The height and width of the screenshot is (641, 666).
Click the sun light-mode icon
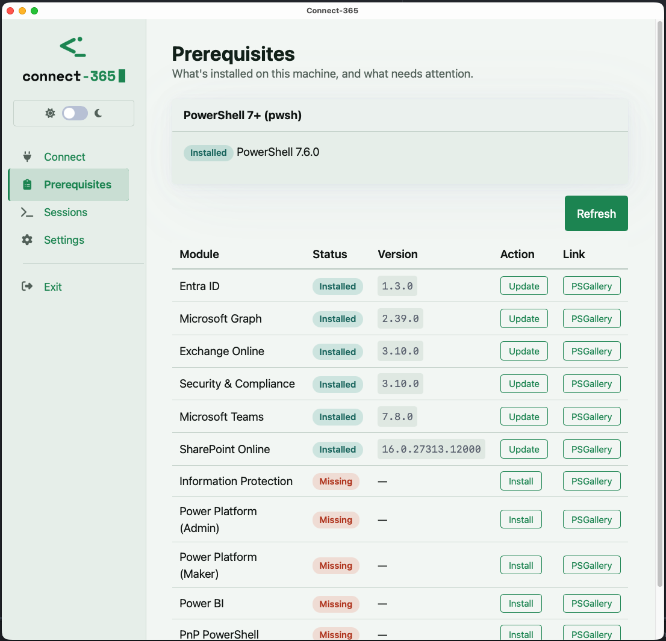pos(50,113)
